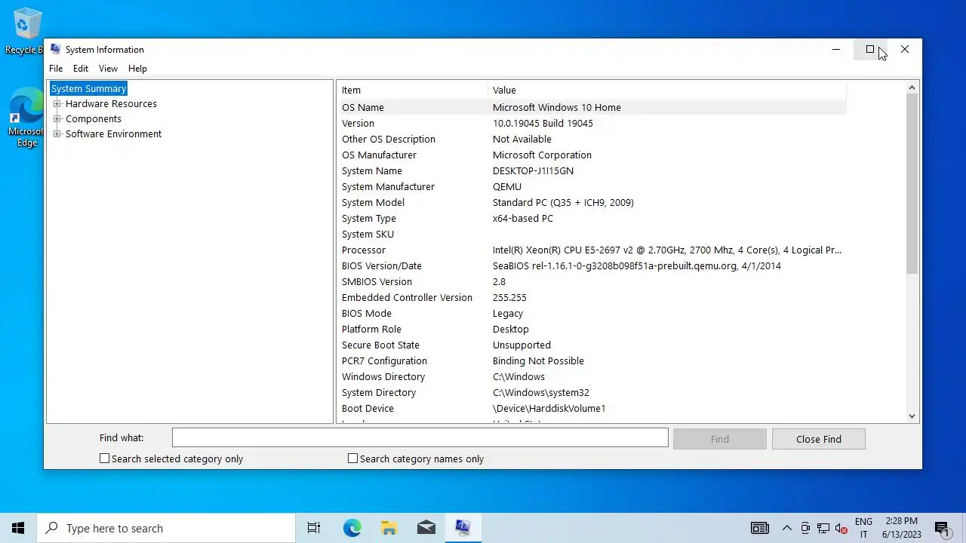Select Windows Directory row
This screenshot has width=966, height=543.
(x=592, y=376)
